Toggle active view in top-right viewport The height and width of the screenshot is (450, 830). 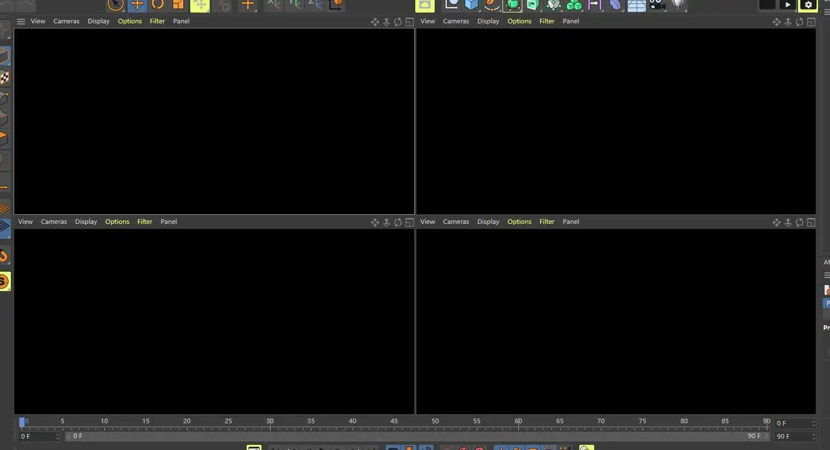pos(811,22)
